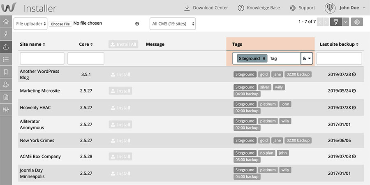The image size is (370, 185).
Task: Click the Choose File button
Action: 60,24
